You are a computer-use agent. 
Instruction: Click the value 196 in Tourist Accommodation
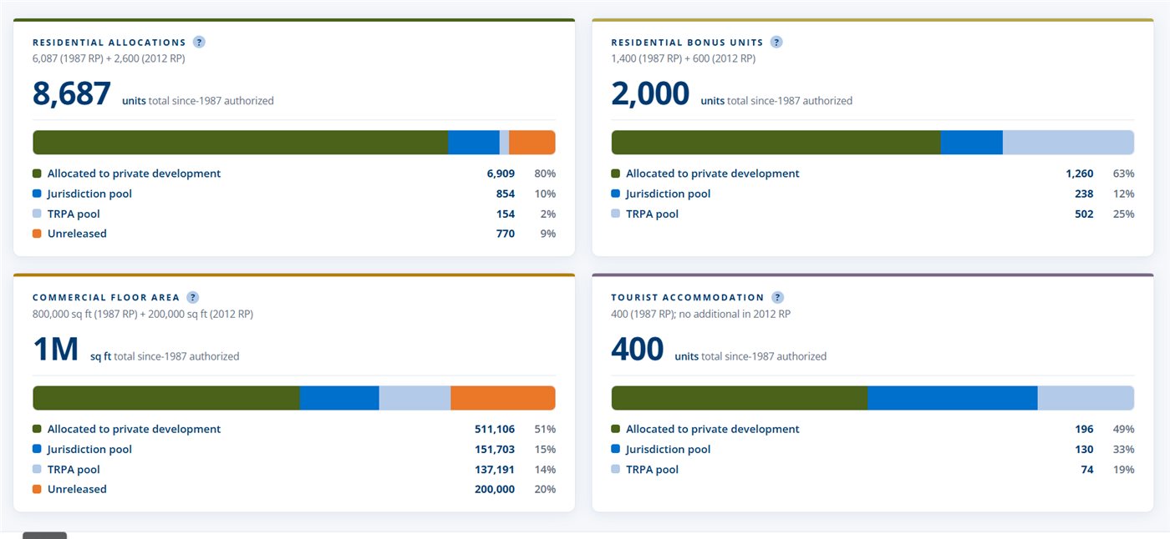tap(1084, 429)
